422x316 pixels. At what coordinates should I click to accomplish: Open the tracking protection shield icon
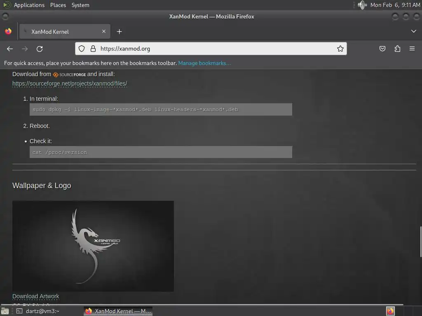click(x=82, y=49)
